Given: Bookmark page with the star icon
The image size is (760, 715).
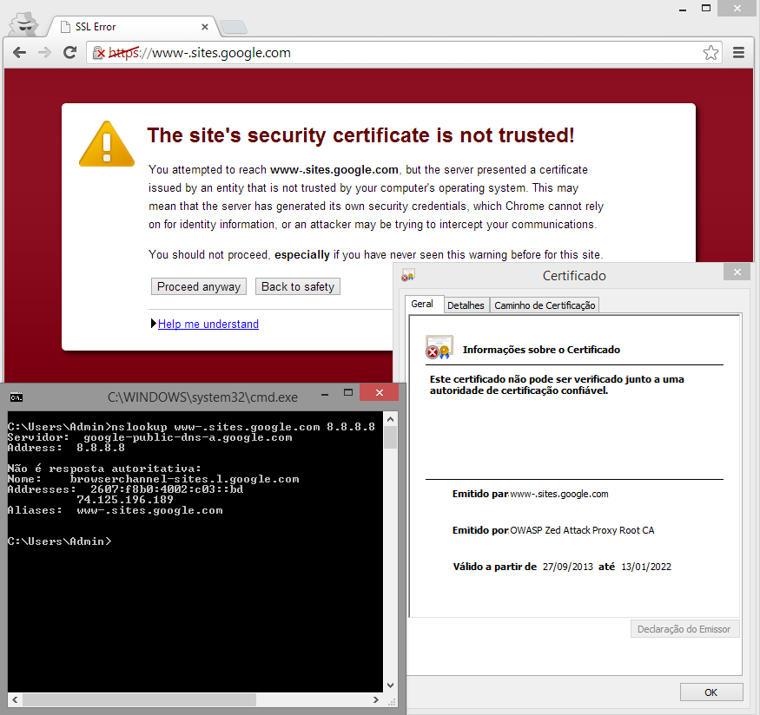Looking at the screenshot, I should tap(710, 52).
